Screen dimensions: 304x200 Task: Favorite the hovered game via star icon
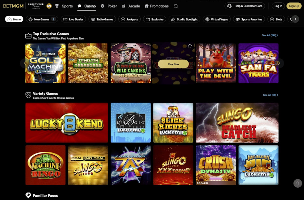190,46
